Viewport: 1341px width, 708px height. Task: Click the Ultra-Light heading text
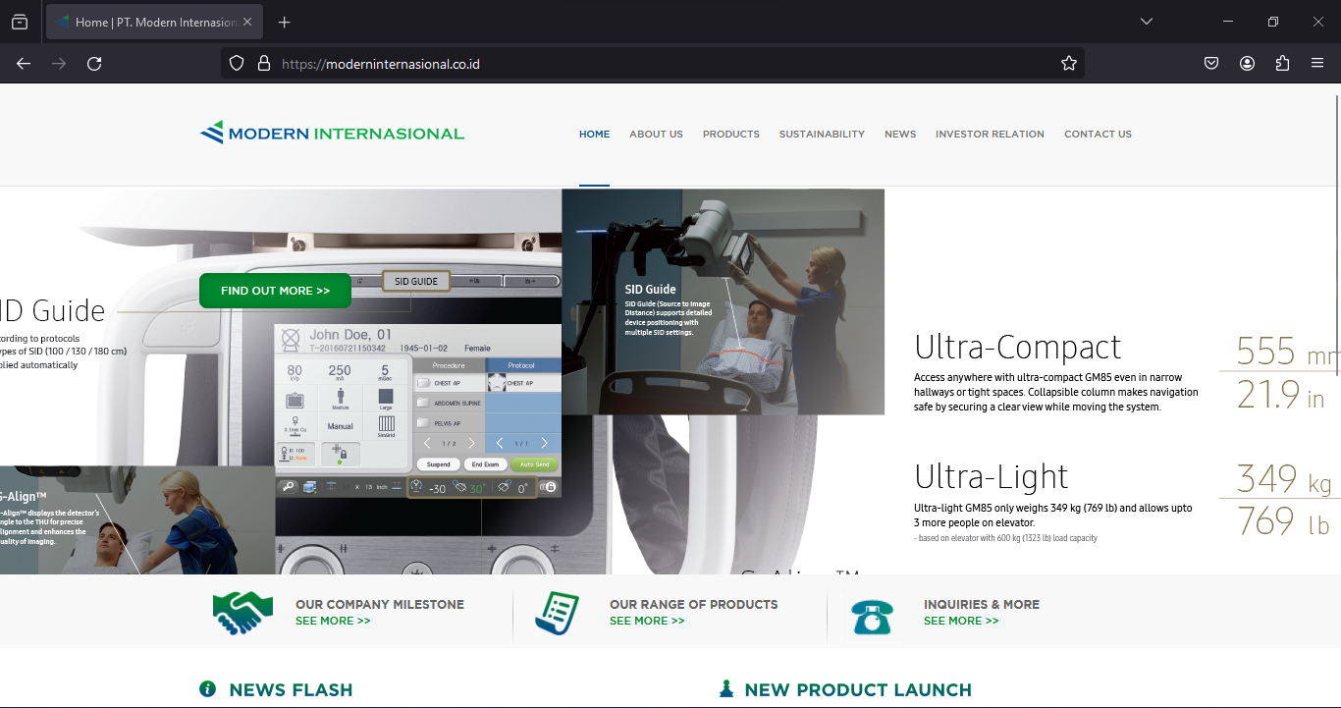[x=992, y=477]
